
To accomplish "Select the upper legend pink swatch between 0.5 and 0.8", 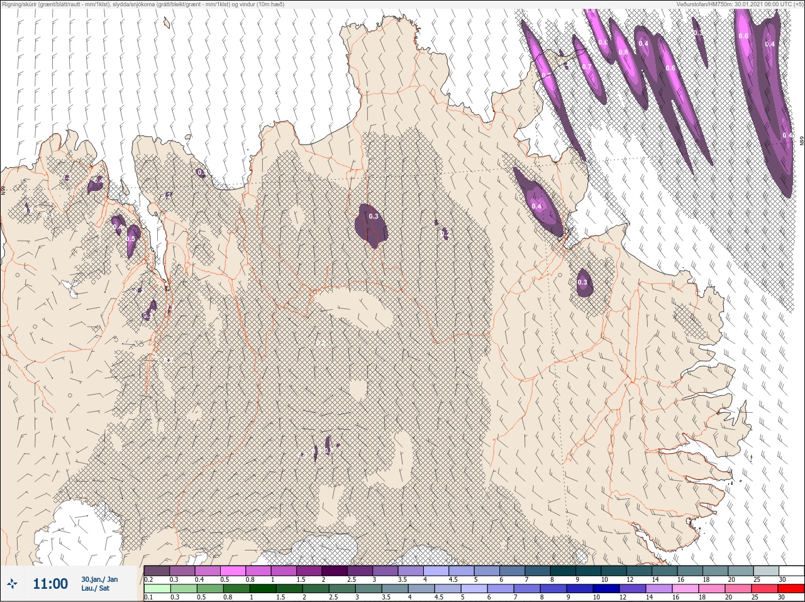I will (x=233, y=571).
